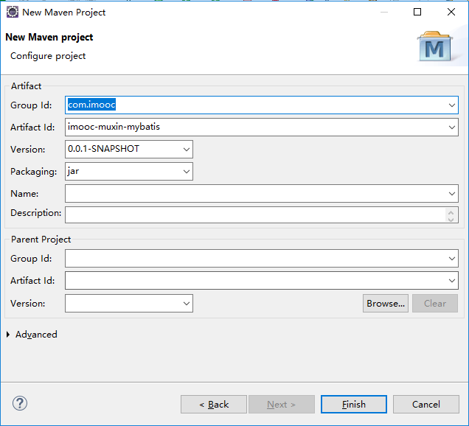469x426 pixels.
Task: Maximize the New Maven Project window
Action: pos(417,12)
